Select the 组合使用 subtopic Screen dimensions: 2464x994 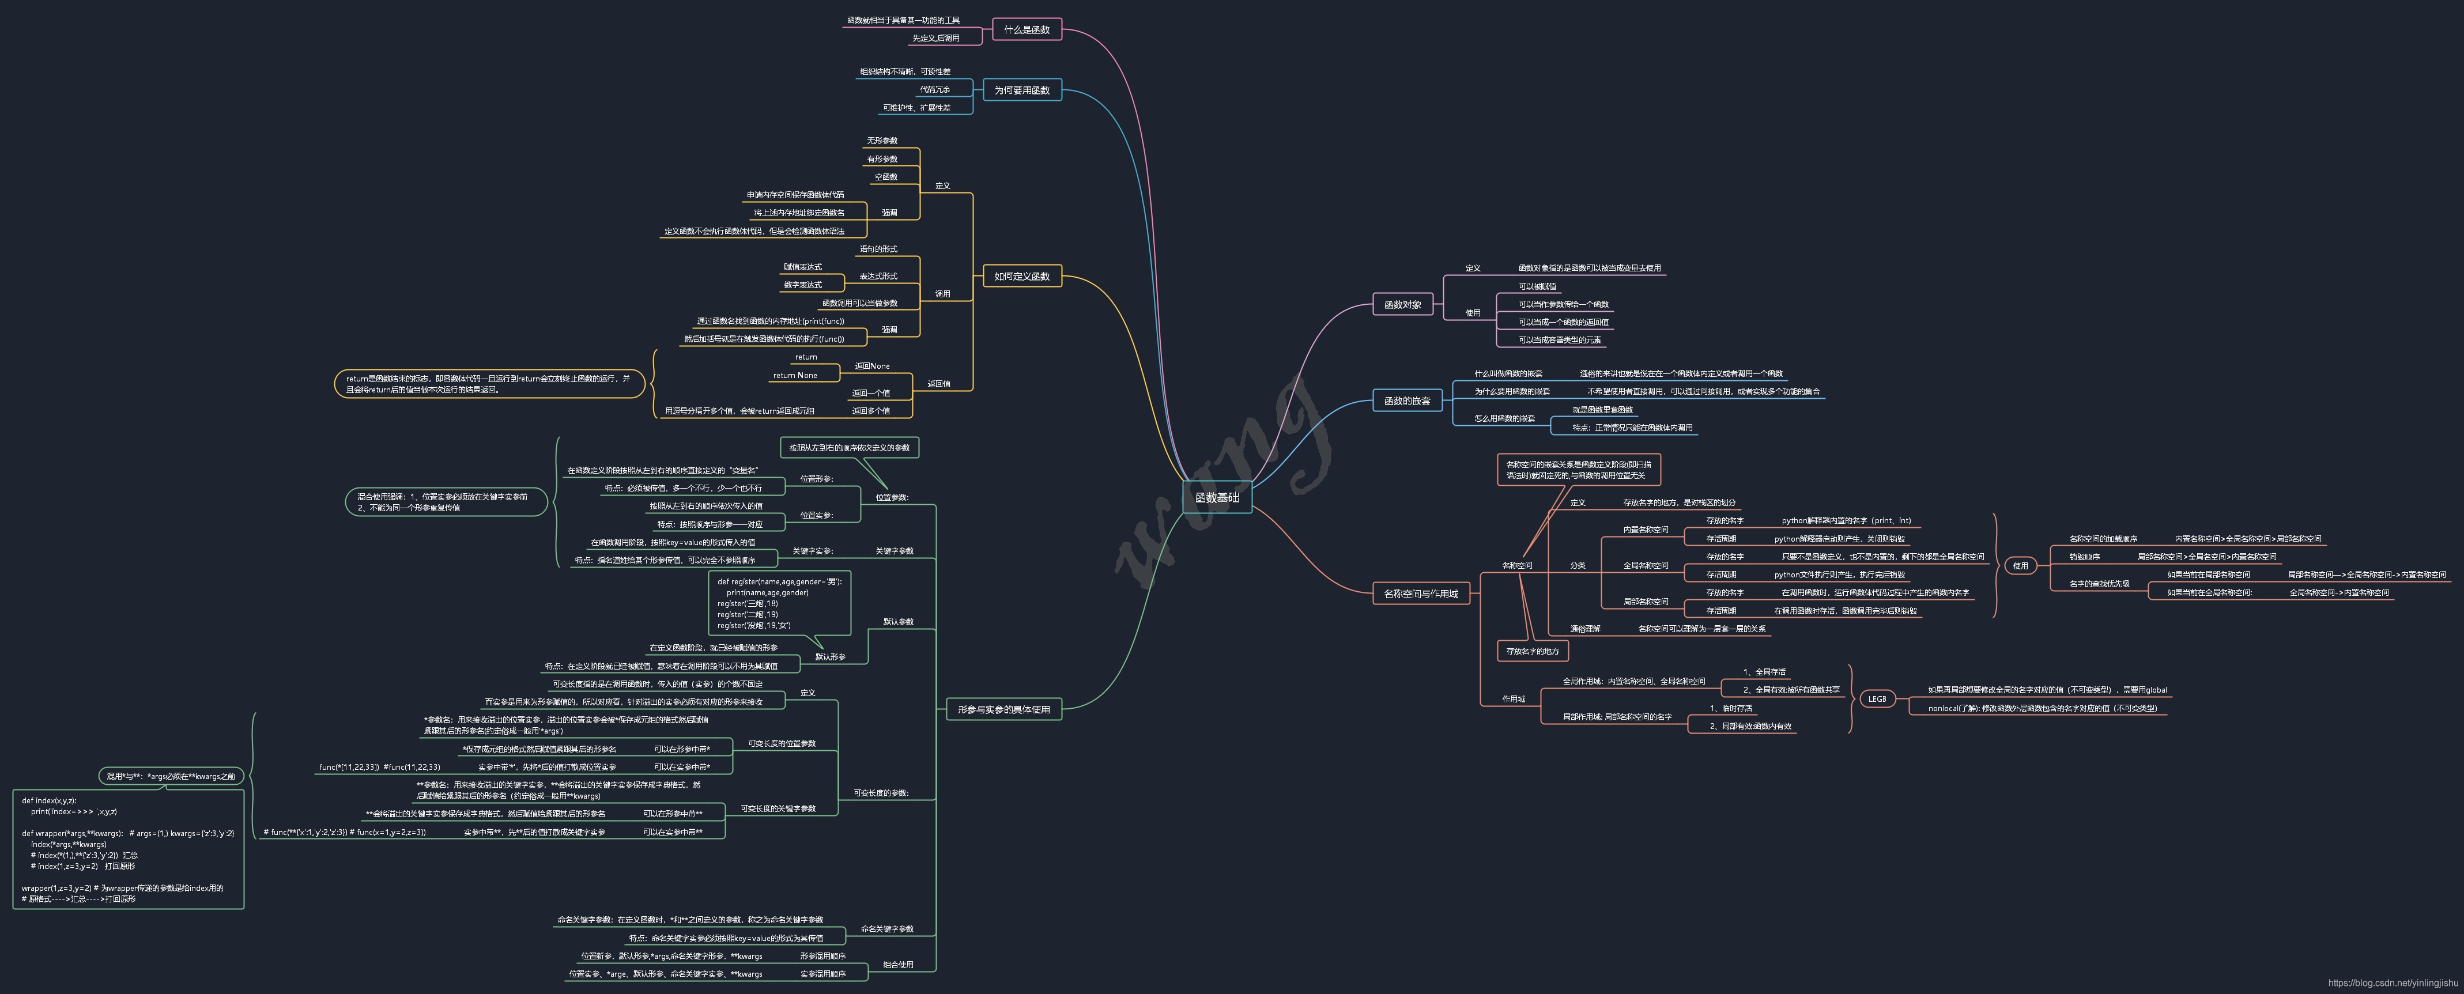(897, 965)
